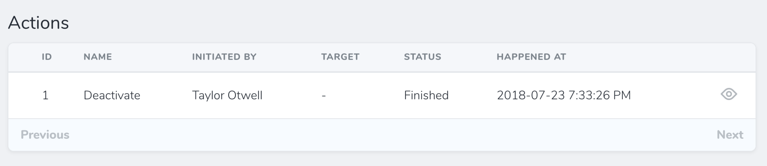767x166 pixels.
Task: Go to the Next page of actions
Action: [730, 135]
